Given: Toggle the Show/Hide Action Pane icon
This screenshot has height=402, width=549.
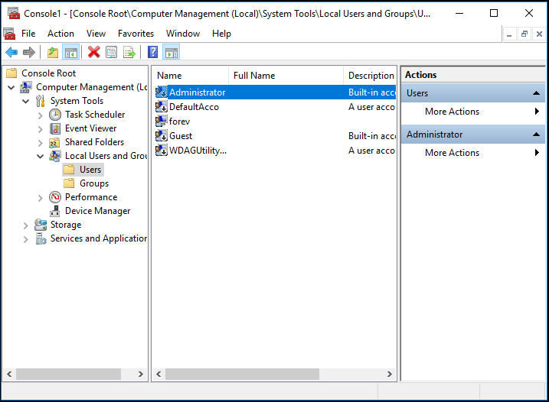Looking at the screenshot, I should 172,53.
